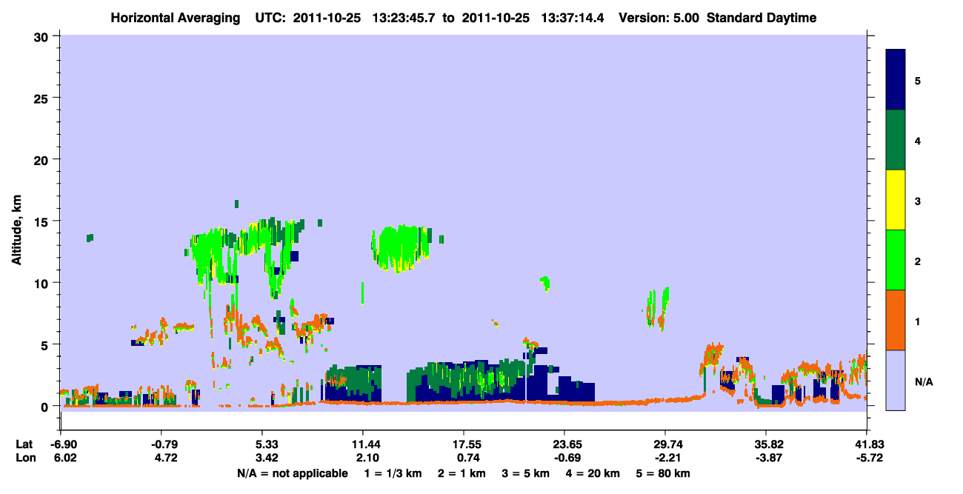Click the 'Lat' row label
963x494 pixels.
[x=24, y=444]
